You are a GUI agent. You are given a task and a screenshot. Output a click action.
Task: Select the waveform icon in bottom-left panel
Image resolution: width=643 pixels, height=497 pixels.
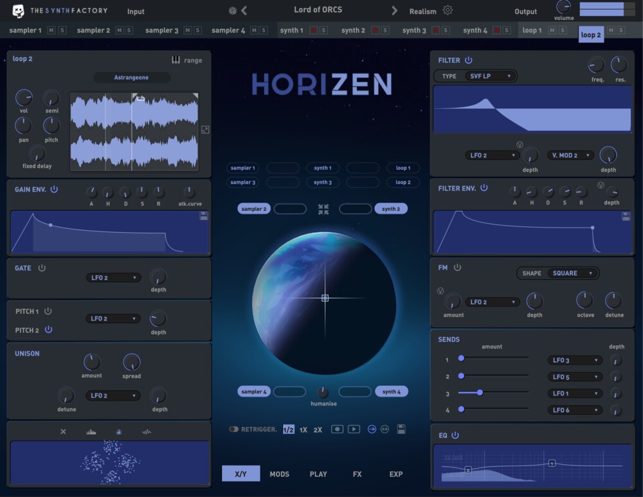146,431
